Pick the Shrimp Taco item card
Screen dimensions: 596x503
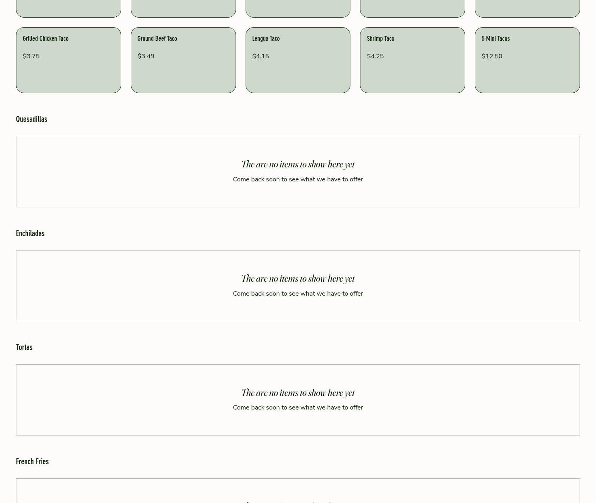tap(412, 60)
